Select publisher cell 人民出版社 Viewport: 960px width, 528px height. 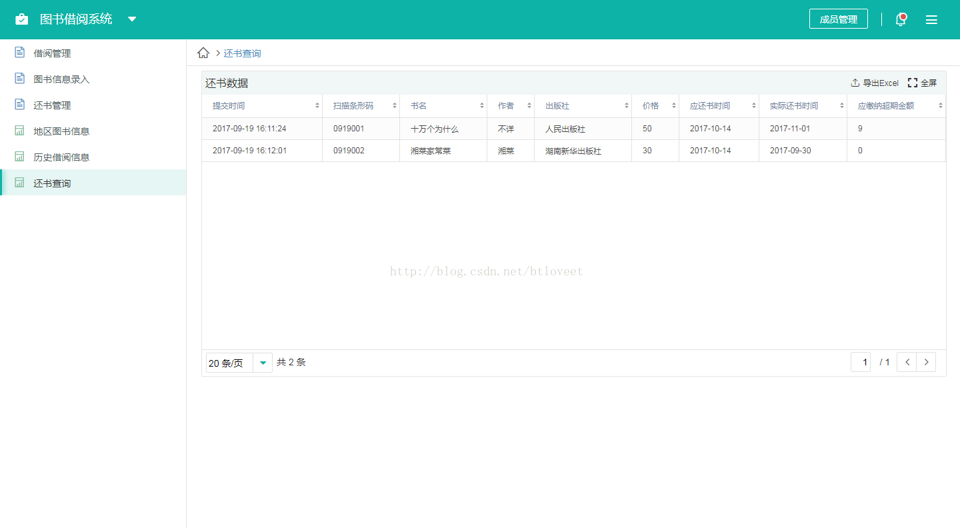tap(583, 129)
